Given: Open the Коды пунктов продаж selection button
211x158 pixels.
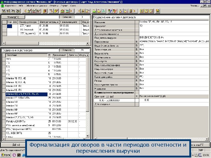Looking at the screenshot, I should click(x=137, y=85).
